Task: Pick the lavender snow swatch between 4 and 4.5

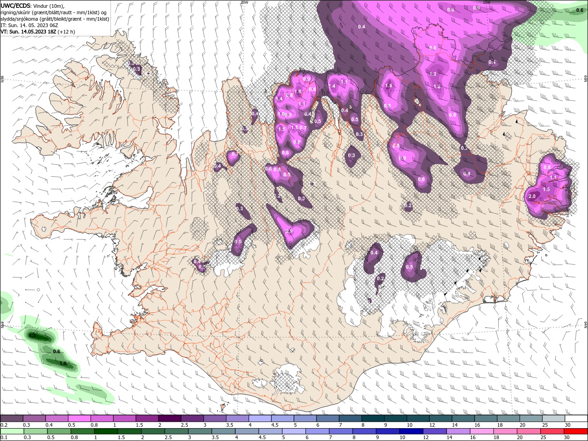Action: pyautogui.click(x=260, y=418)
